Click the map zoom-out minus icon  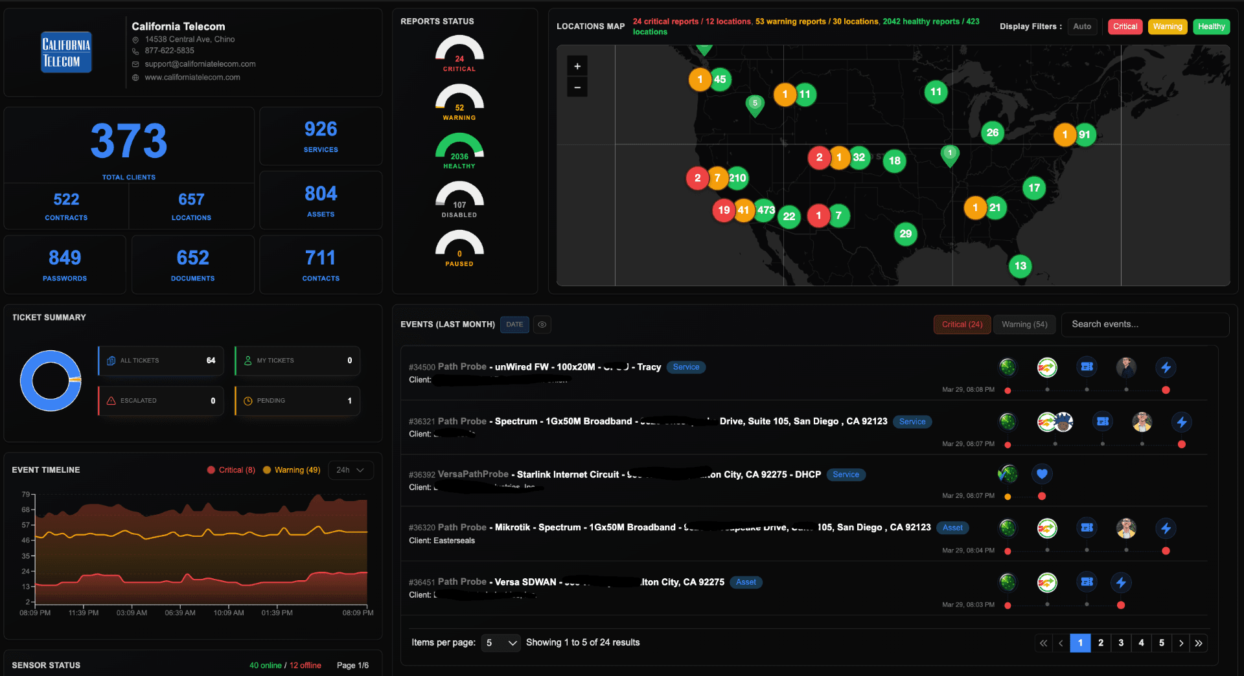coord(577,87)
